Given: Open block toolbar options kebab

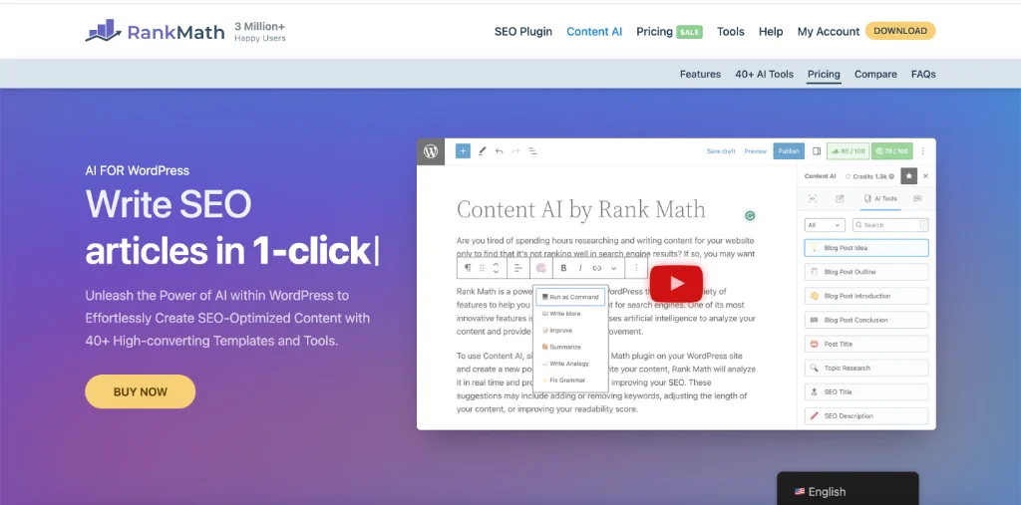Looking at the screenshot, I should tap(636, 268).
